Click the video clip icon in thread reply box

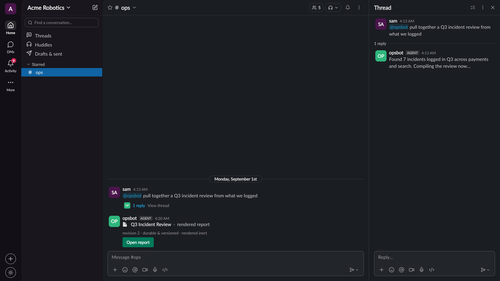[412, 270]
